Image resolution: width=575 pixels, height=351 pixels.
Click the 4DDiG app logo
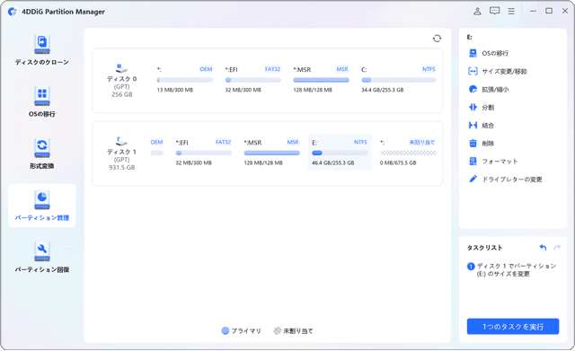(12, 12)
